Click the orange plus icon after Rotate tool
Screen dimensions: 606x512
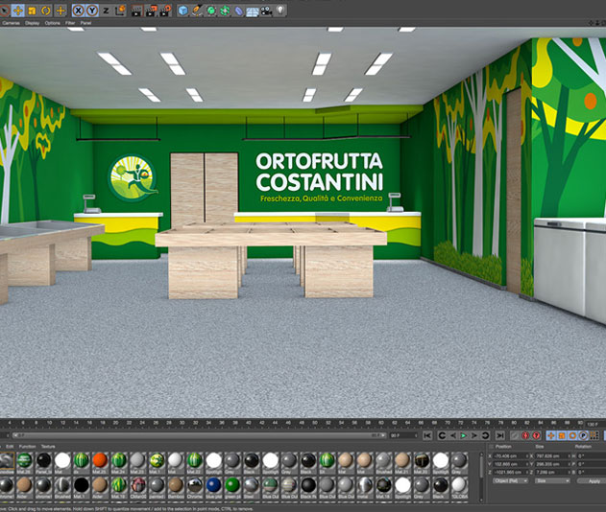coord(61,11)
